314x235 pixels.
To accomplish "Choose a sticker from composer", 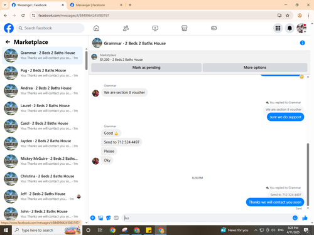I will [109, 218].
